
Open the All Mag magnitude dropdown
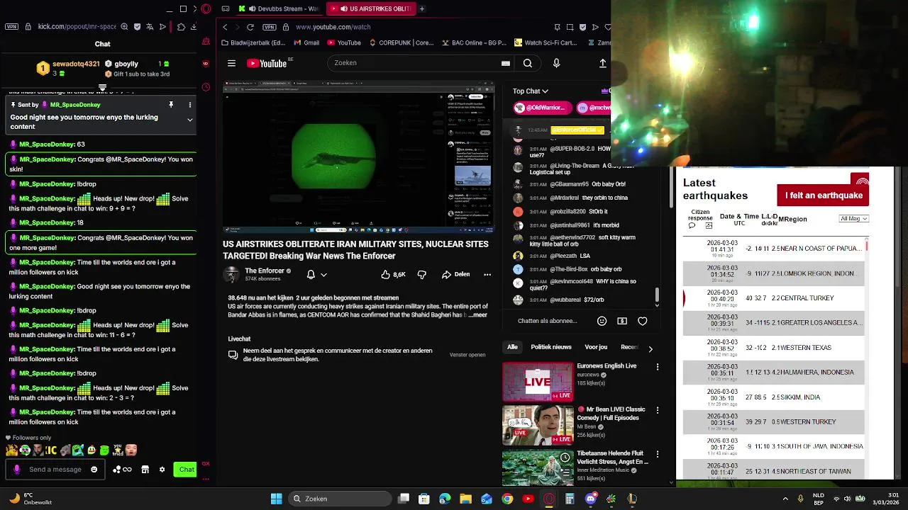(853, 219)
